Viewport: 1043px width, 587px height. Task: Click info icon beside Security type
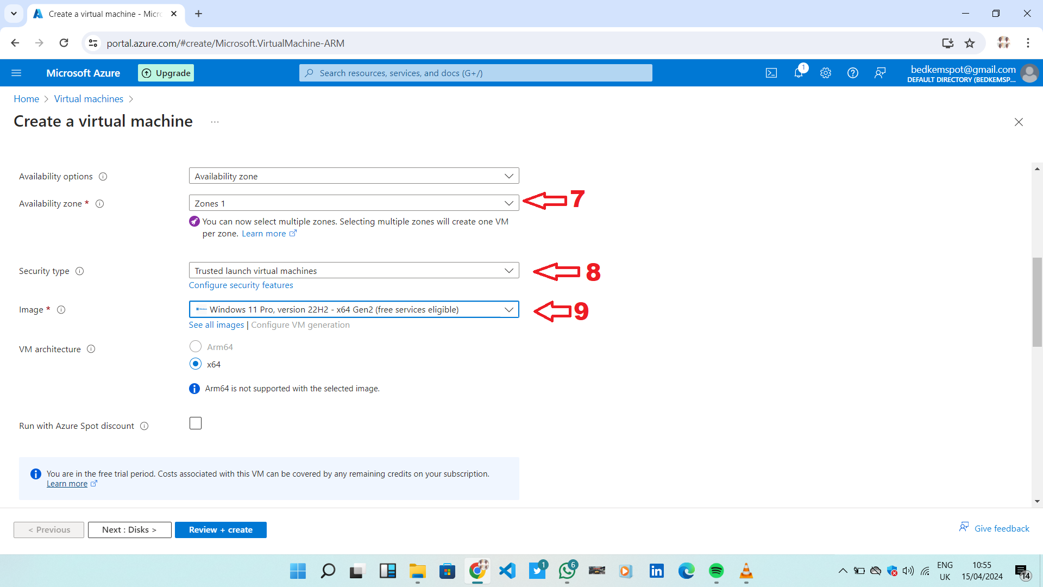[x=80, y=271]
